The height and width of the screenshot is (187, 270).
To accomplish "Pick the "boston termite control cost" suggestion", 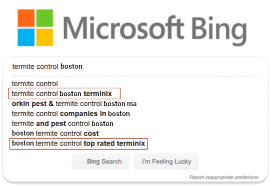I will (x=55, y=134).
